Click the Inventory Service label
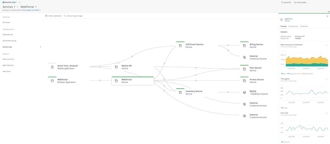The height and width of the screenshot is (144, 330). pos(194,91)
